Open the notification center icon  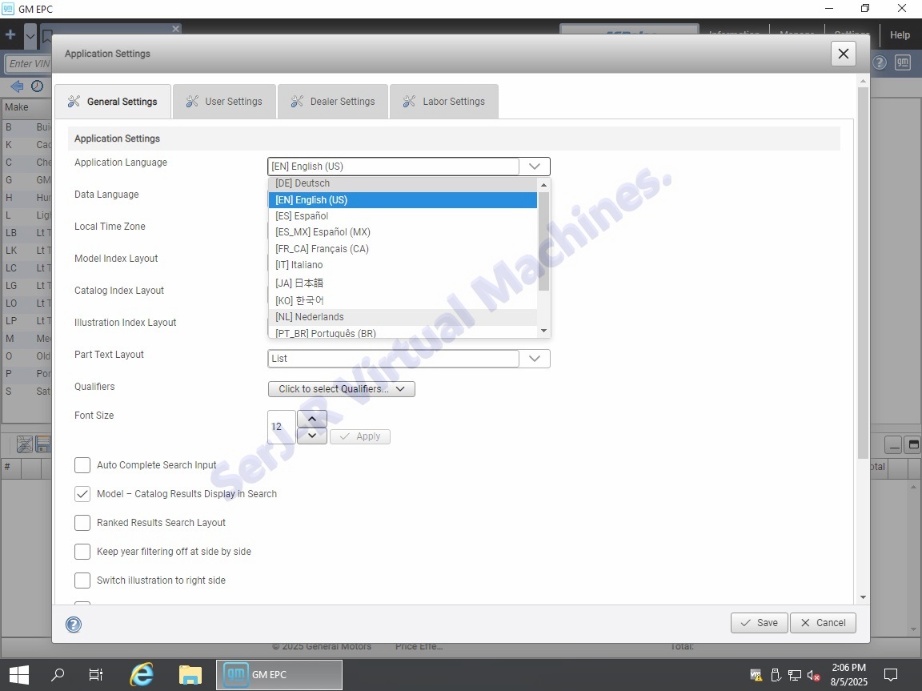tap(891, 674)
